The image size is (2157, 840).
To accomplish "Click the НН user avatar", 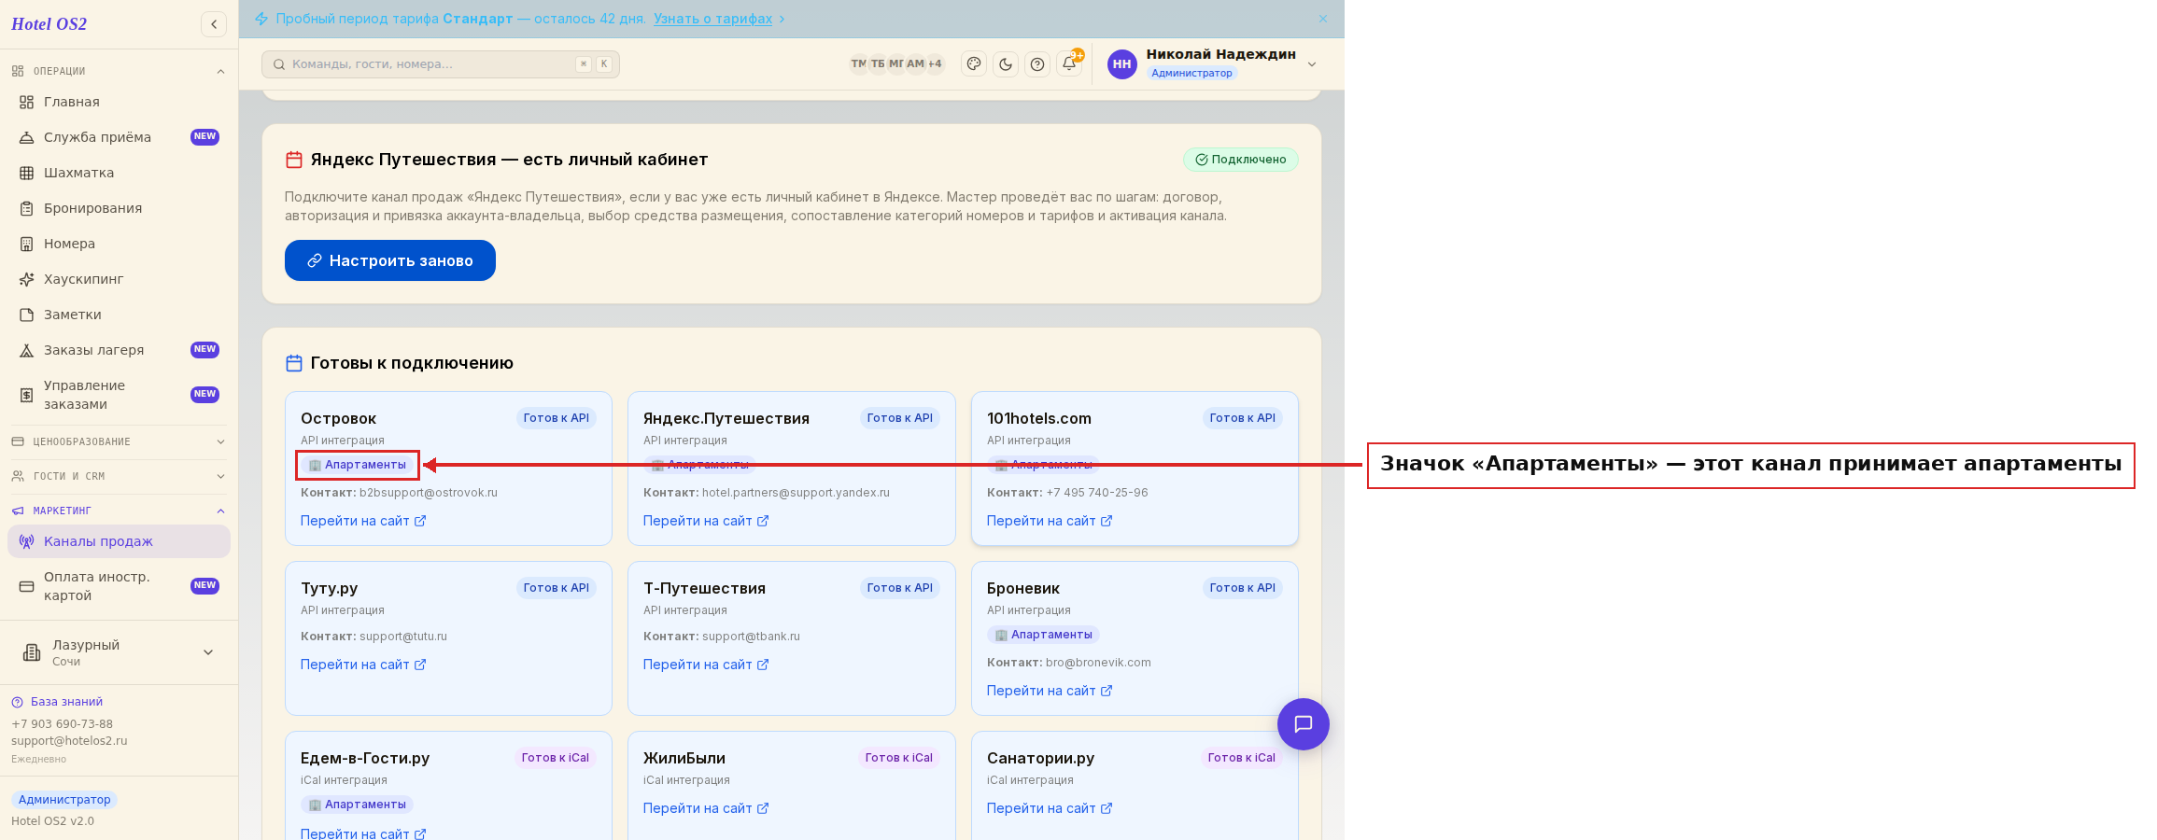I will (x=1121, y=64).
